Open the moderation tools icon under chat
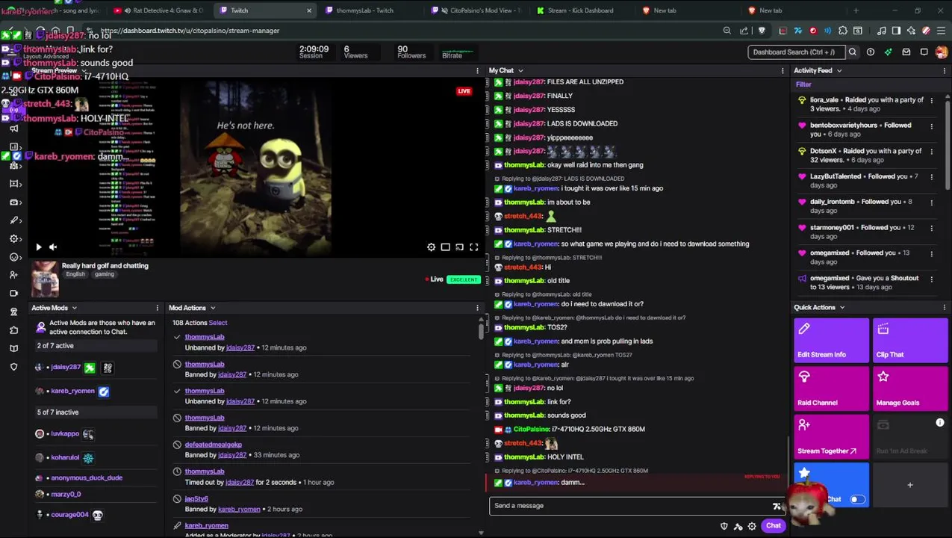Viewport: 952px width, 538px height. [738, 526]
